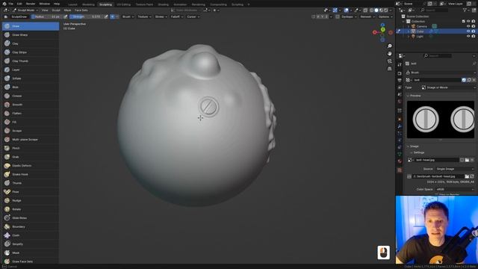Select the Boundary brush
This screenshot has width=478, height=269.
coord(31,226)
